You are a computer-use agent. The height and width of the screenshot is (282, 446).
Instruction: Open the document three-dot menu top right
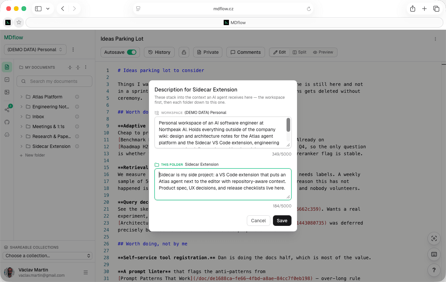(435, 39)
